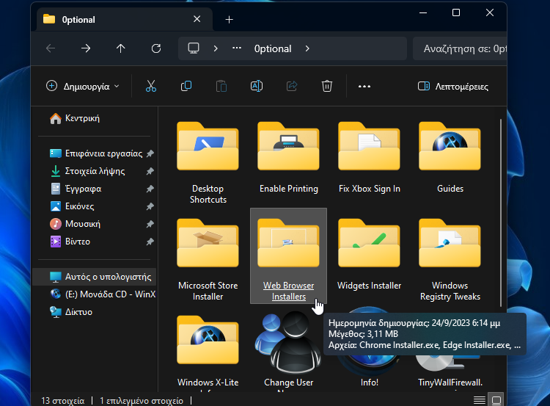Image resolution: width=550 pixels, height=406 pixels.
Task: Expand chevron after the PC icon
Action: [216, 48]
